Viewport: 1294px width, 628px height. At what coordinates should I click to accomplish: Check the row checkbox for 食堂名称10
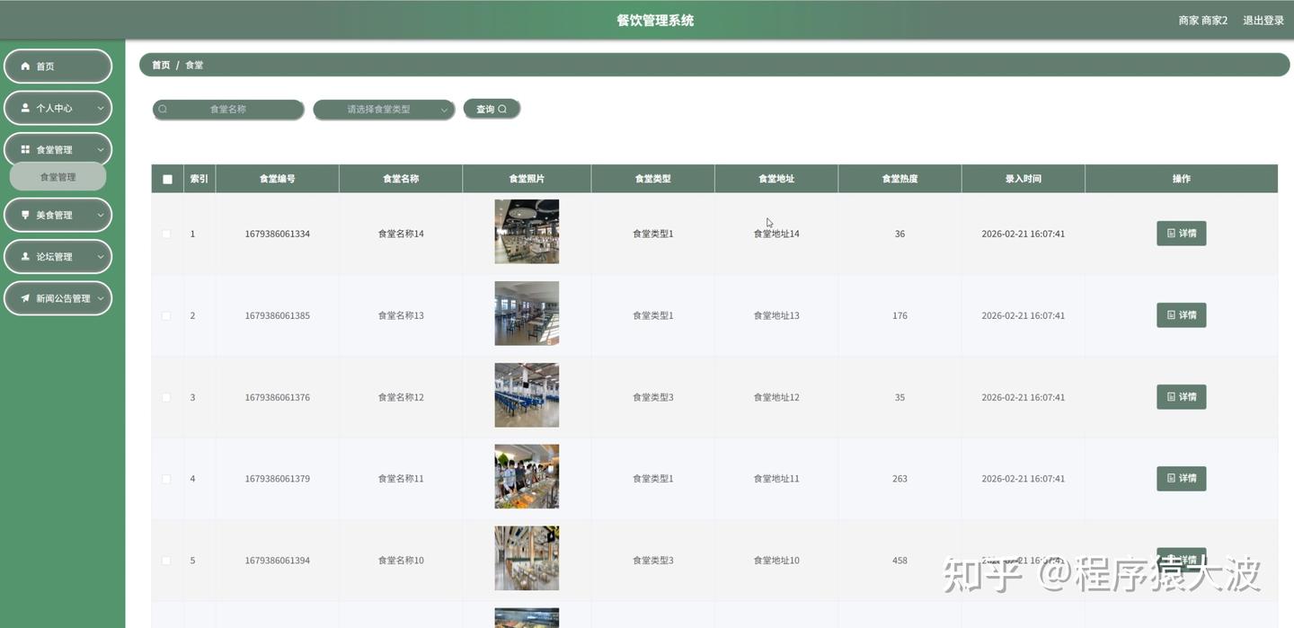tap(166, 561)
